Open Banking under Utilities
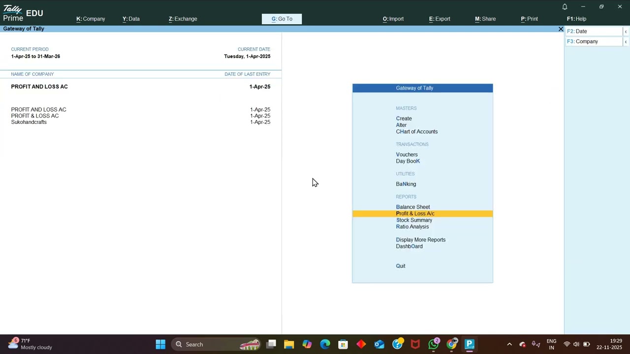Screen dimensions: 630x354 pos(406,184)
